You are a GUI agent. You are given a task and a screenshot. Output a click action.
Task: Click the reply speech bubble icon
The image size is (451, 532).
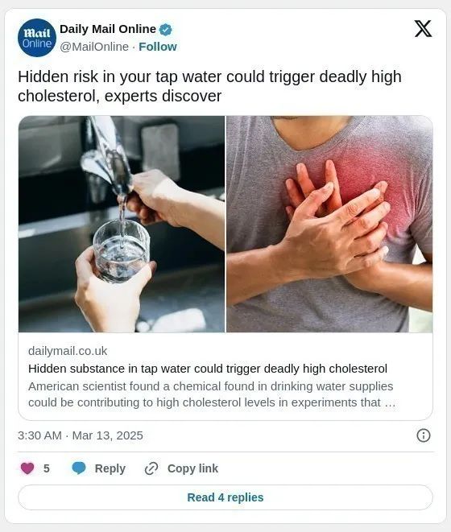79,468
